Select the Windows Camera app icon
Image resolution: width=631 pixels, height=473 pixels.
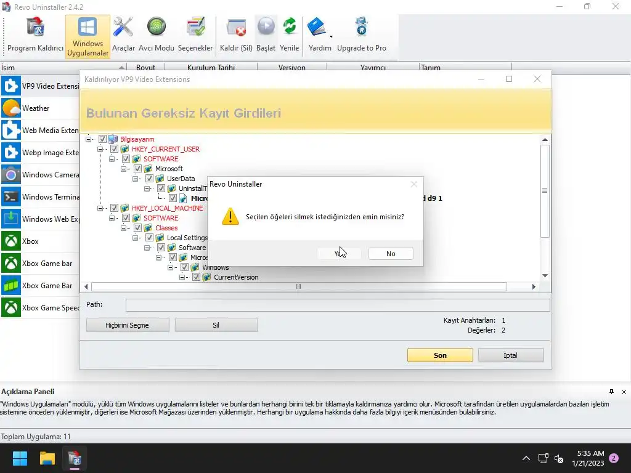pos(11,174)
